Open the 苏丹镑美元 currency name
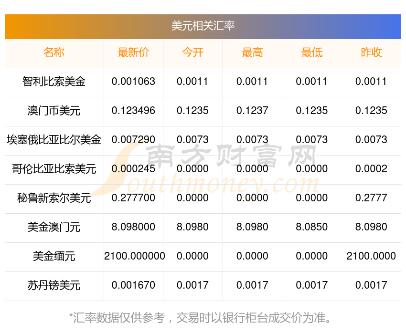Viewport: 406px width, 333px height. tap(54, 285)
